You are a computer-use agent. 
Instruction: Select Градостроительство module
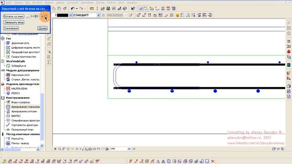24,56
